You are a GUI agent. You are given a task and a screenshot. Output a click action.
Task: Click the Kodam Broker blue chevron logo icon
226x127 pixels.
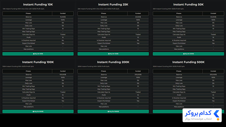tap(216, 114)
